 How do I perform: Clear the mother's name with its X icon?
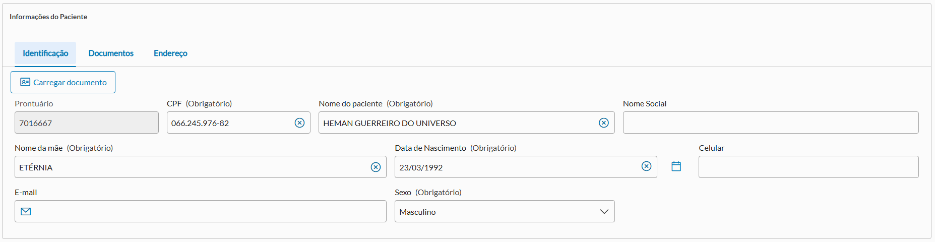(x=376, y=167)
